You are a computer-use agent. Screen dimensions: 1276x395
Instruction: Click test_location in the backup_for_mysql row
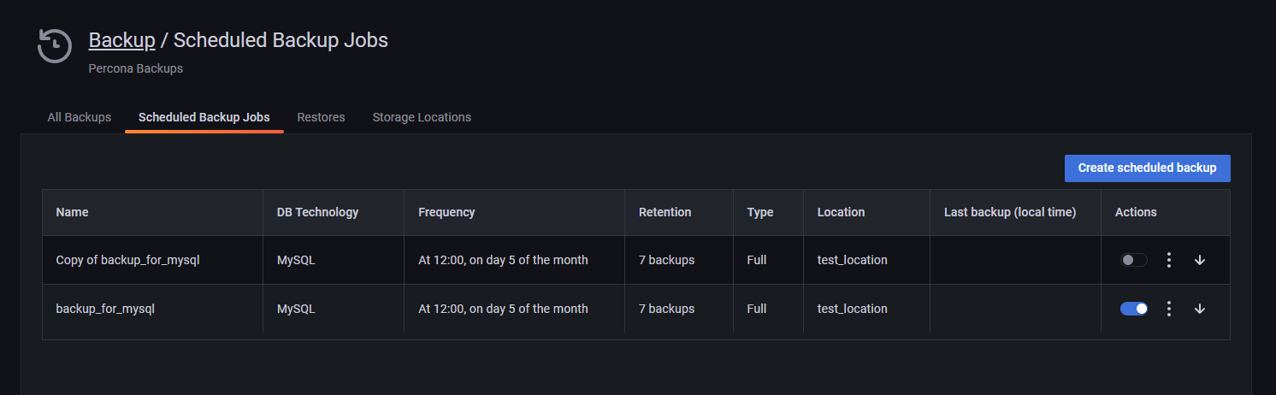852,309
